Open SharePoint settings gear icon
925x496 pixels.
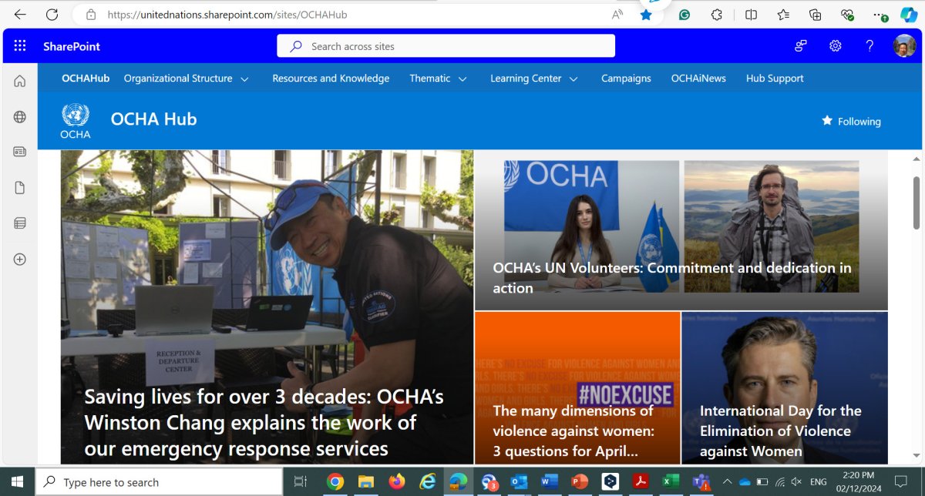[x=835, y=46]
